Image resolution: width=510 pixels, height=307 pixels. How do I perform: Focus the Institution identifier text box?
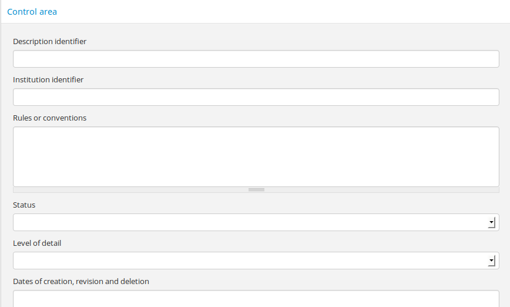click(256, 97)
